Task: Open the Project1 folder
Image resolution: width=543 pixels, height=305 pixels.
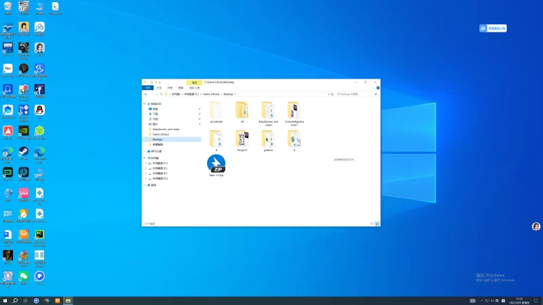Action: [x=242, y=139]
